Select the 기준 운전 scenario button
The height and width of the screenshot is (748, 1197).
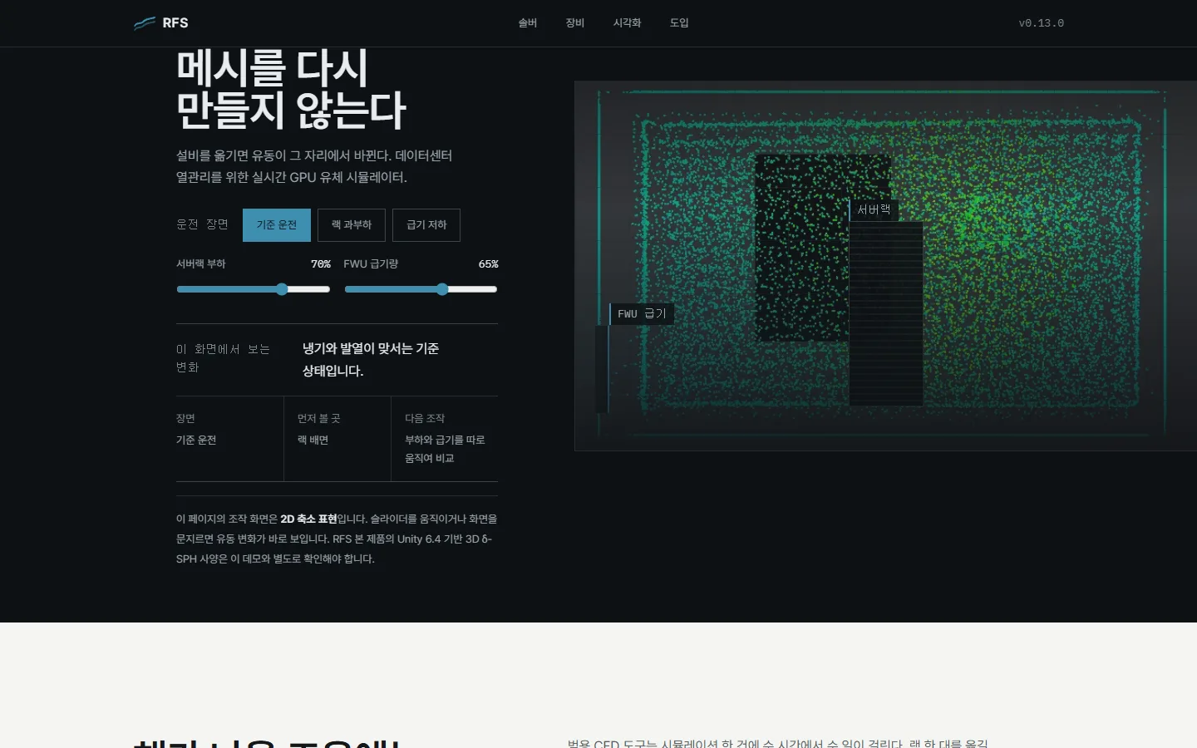pyautogui.click(x=277, y=225)
